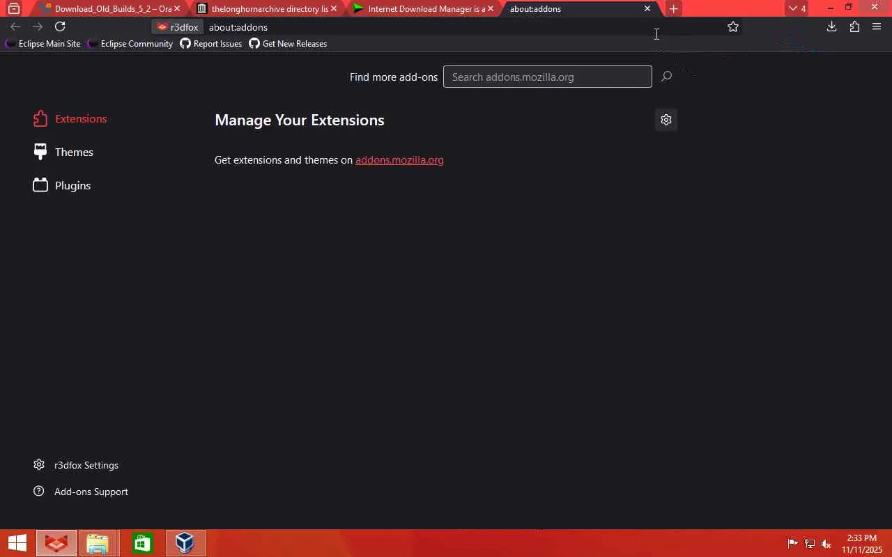Click the Search addons.mozilla.org field
Viewport: 892px width, 557px height.
pyautogui.click(x=548, y=77)
